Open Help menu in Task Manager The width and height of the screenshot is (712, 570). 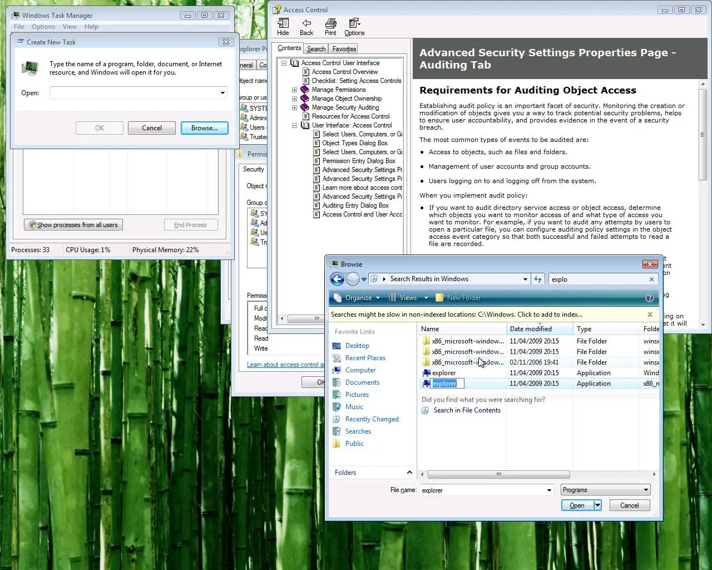(91, 27)
